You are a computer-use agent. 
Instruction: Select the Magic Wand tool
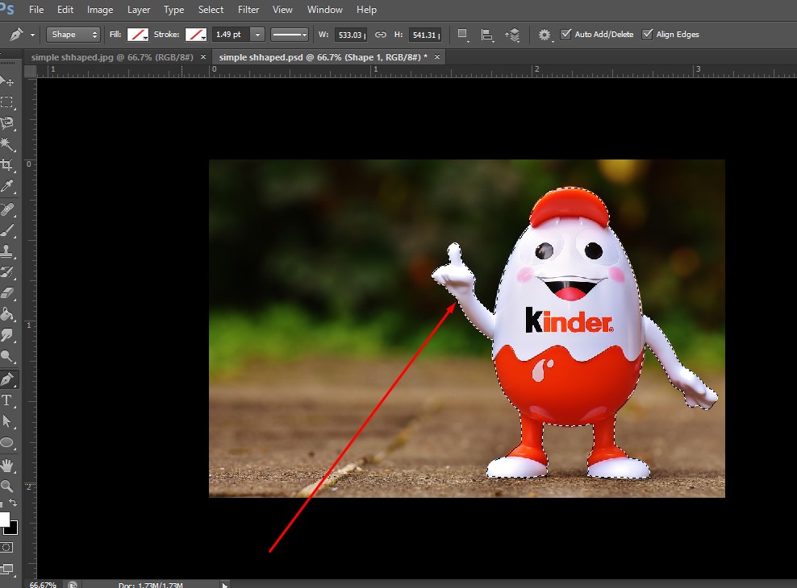7,144
